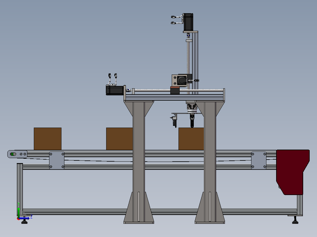
Task: Select the vertical stepper motor at top of column
Action: (188, 22)
